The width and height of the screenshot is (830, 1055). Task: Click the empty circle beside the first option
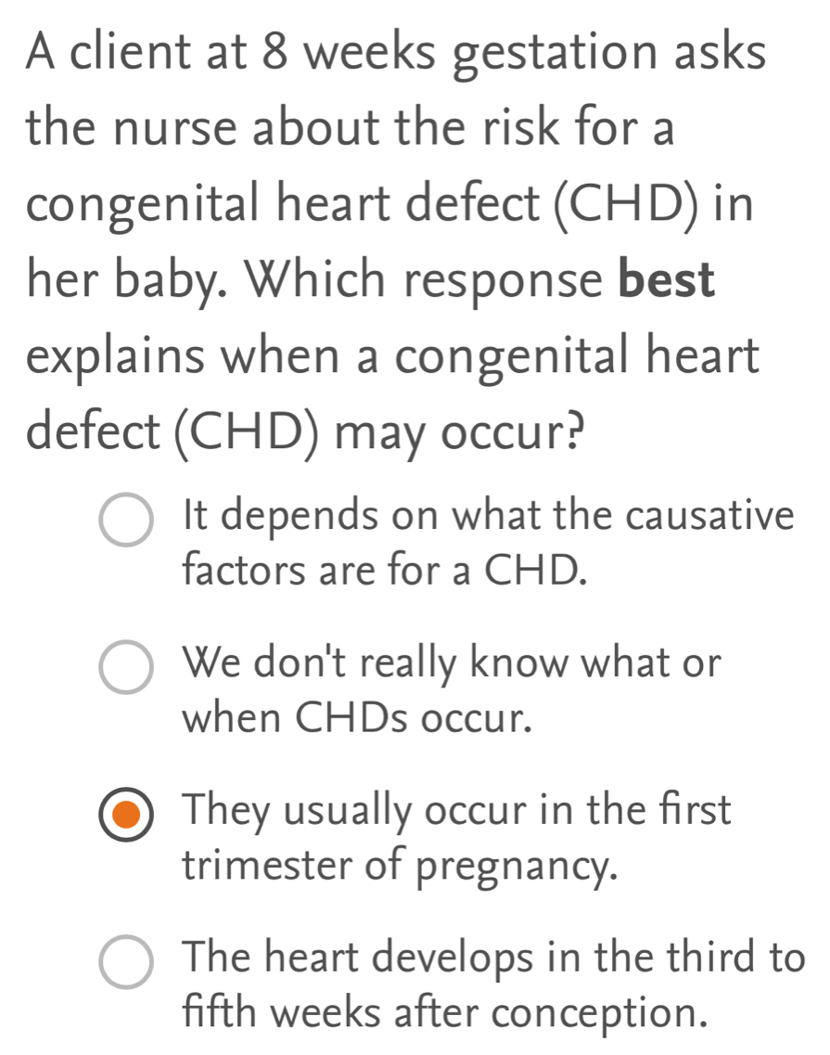tap(125, 518)
